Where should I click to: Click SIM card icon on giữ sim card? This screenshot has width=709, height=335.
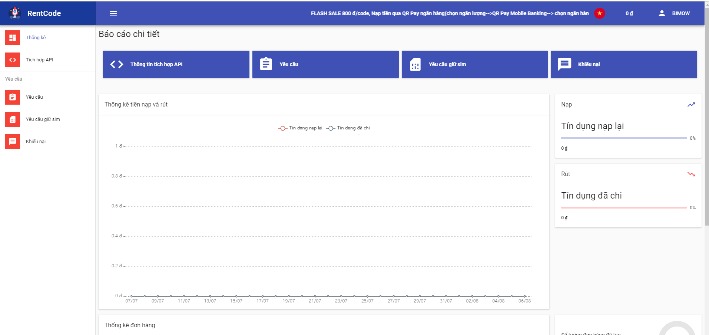[x=415, y=64]
